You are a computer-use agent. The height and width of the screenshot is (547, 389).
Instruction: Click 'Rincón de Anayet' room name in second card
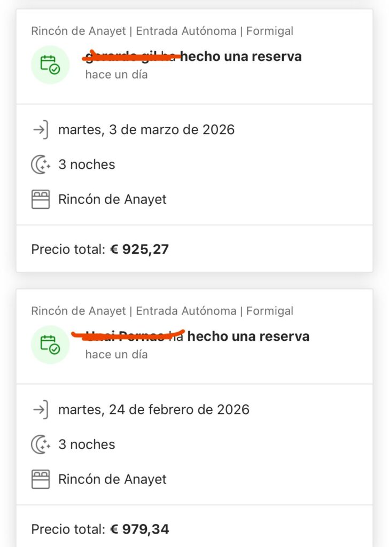(x=112, y=479)
